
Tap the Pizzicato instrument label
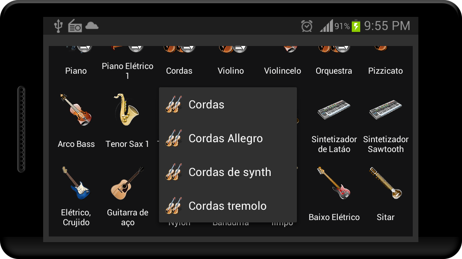pyautogui.click(x=386, y=71)
